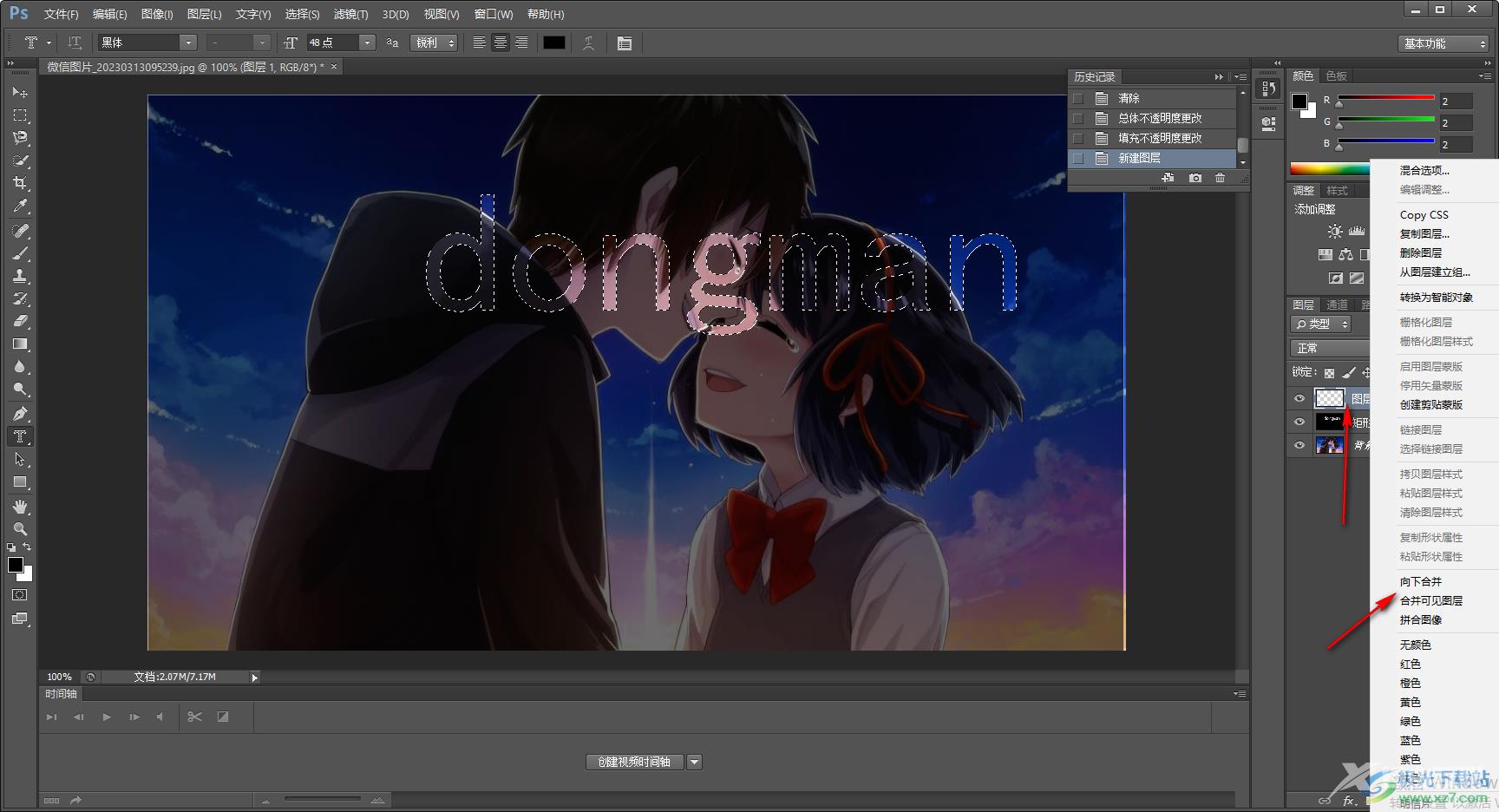Select the Gradient tool
The height and width of the screenshot is (812, 1499).
[x=20, y=344]
